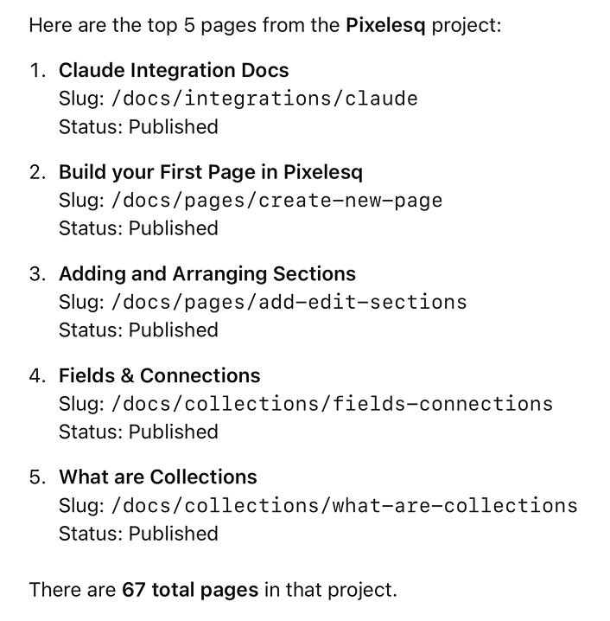Click Published status under Fields & Connections

pos(174,432)
